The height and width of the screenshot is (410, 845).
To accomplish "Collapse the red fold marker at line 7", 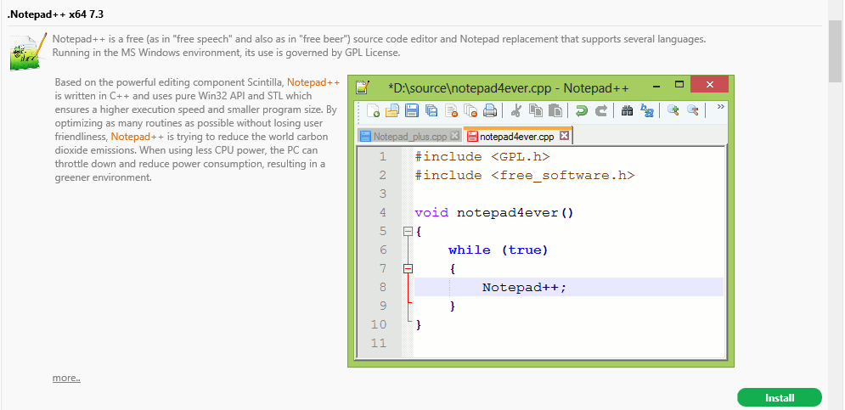I will (408, 268).
